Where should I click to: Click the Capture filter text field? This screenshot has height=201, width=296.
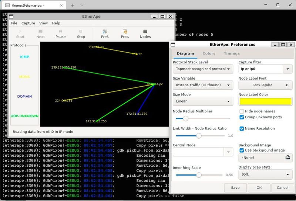click(x=261, y=69)
